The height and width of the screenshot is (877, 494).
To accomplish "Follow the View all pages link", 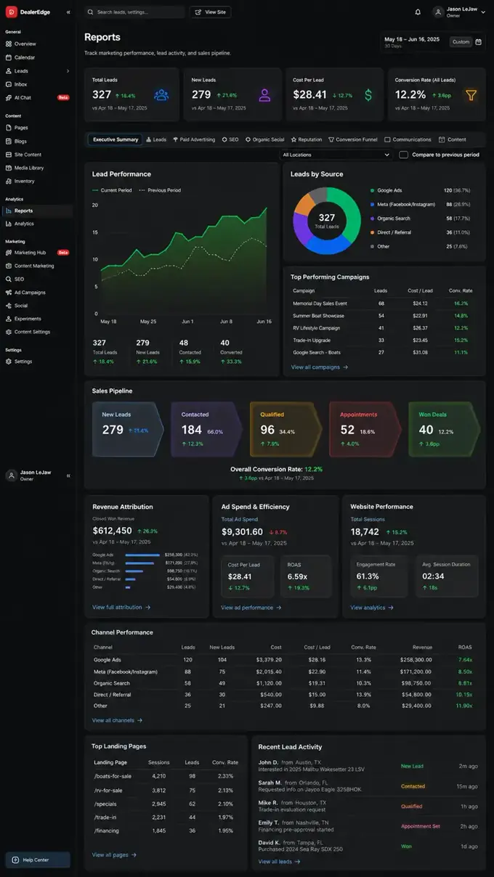I will pyautogui.click(x=114, y=855).
